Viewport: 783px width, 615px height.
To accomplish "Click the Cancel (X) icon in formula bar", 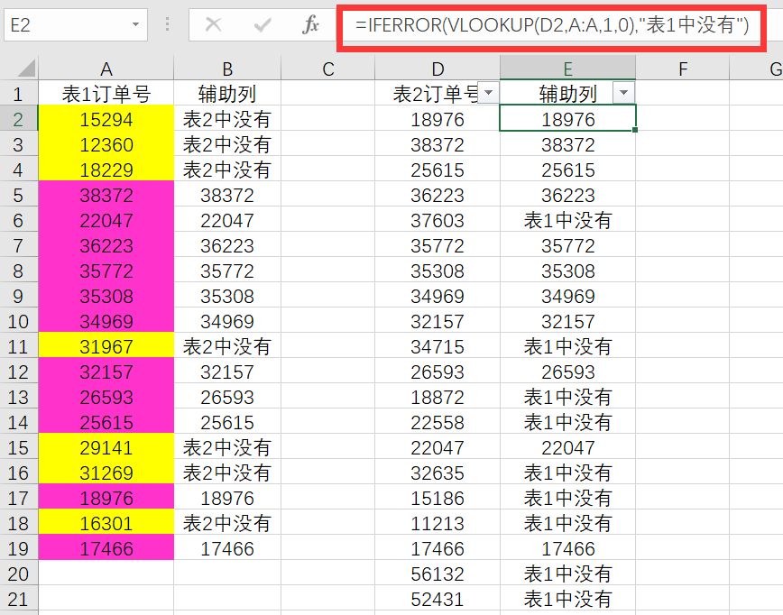I will click(x=213, y=24).
